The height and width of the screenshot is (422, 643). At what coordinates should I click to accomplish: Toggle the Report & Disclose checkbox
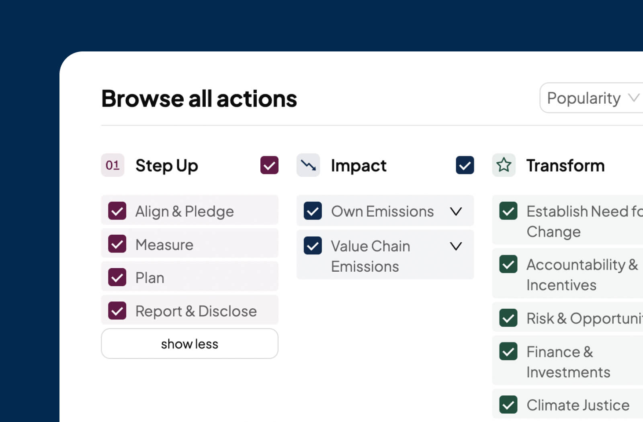[x=117, y=310]
